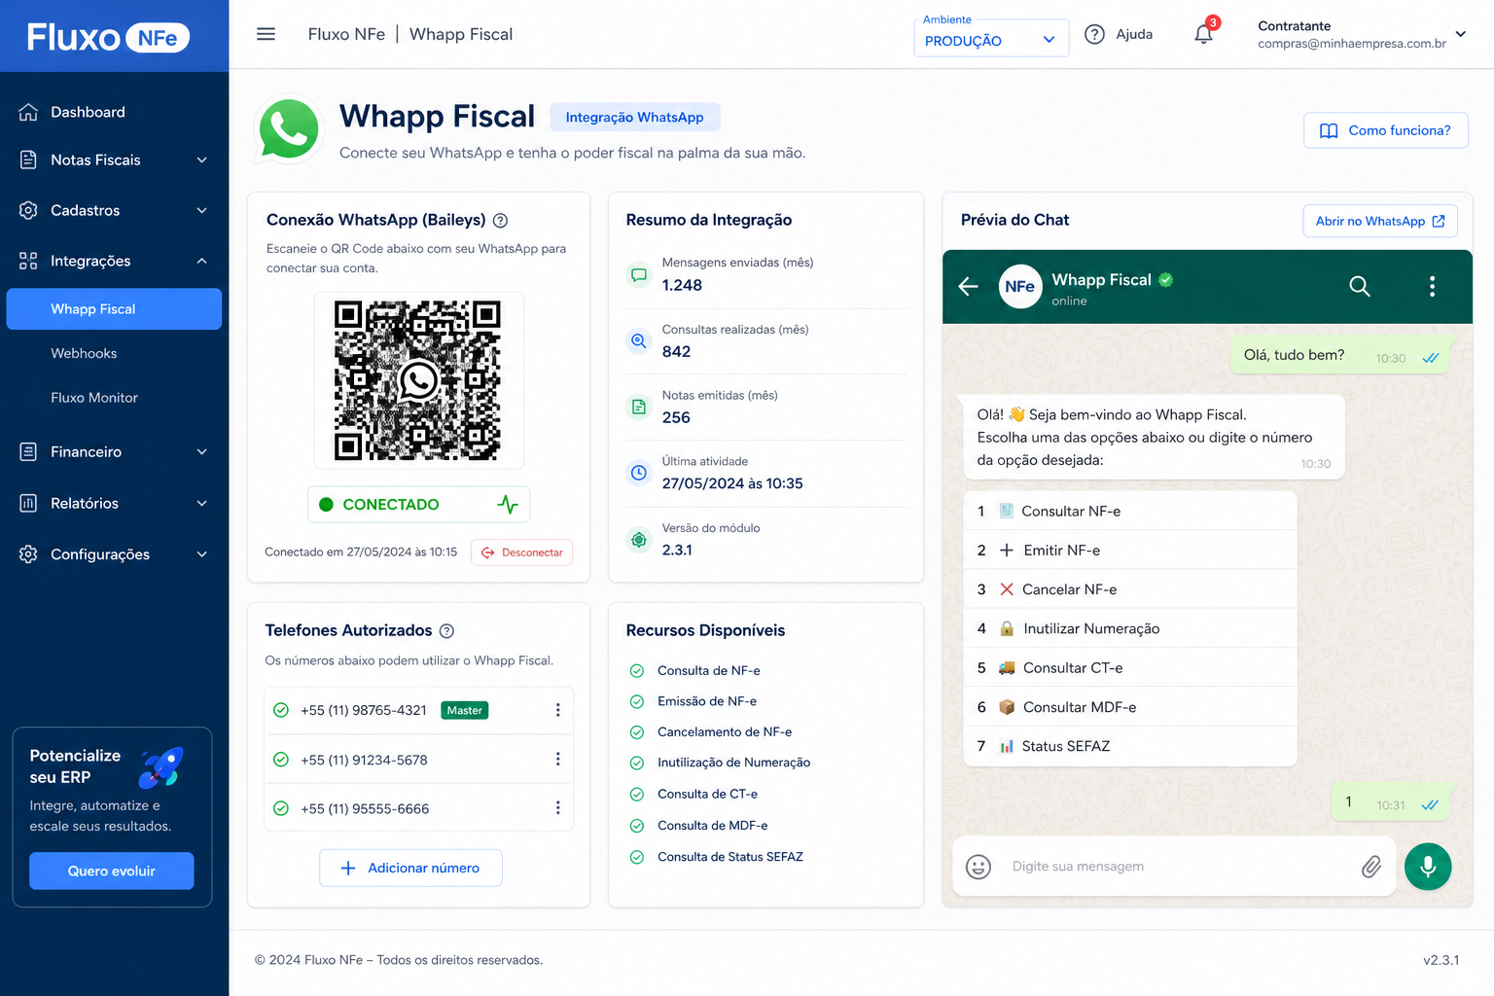Select chat option Status SEFAZ
The height and width of the screenshot is (996, 1494).
point(1130,746)
